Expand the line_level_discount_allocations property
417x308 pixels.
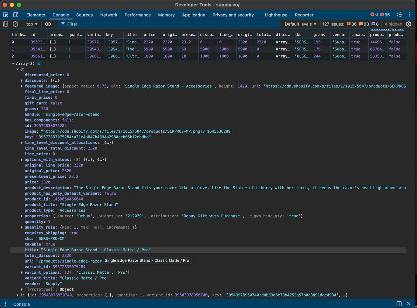tap(22, 142)
